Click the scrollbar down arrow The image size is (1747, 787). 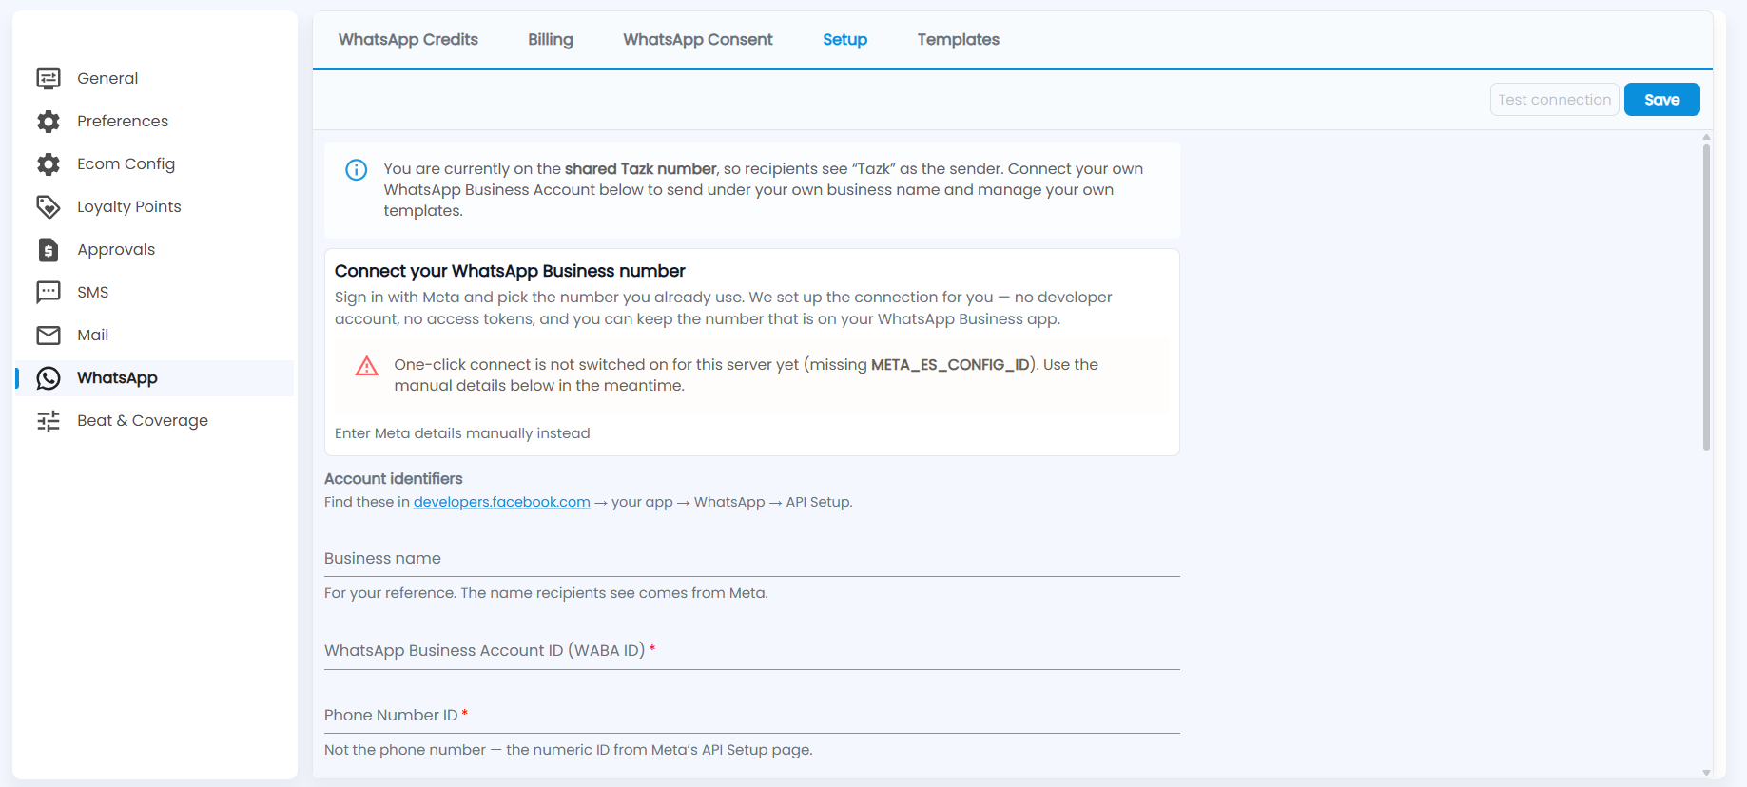click(1706, 773)
